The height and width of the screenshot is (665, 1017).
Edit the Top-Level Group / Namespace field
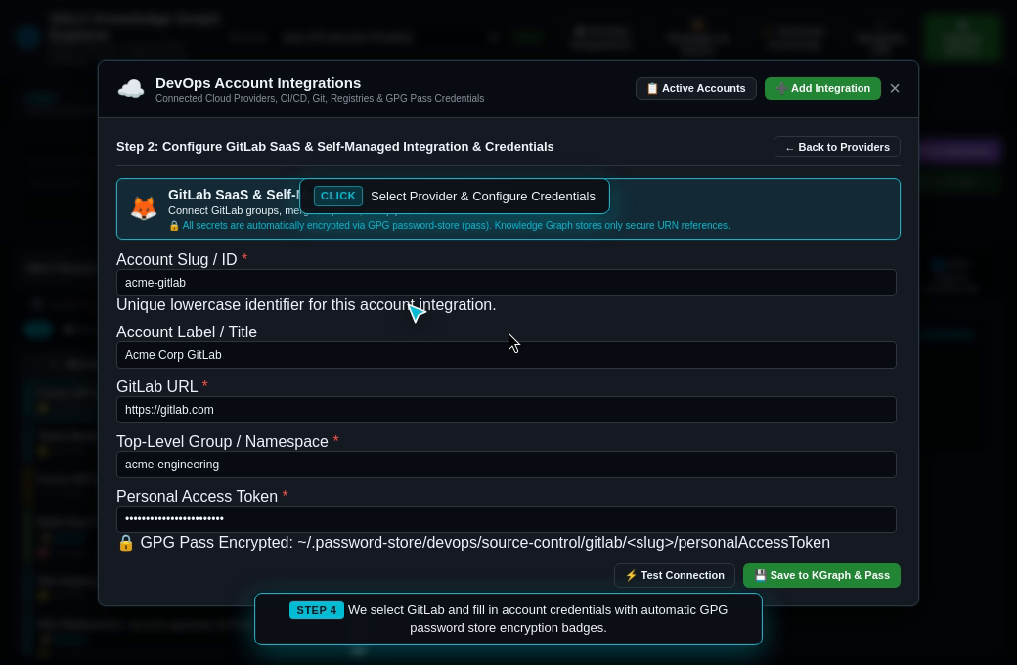click(506, 465)
